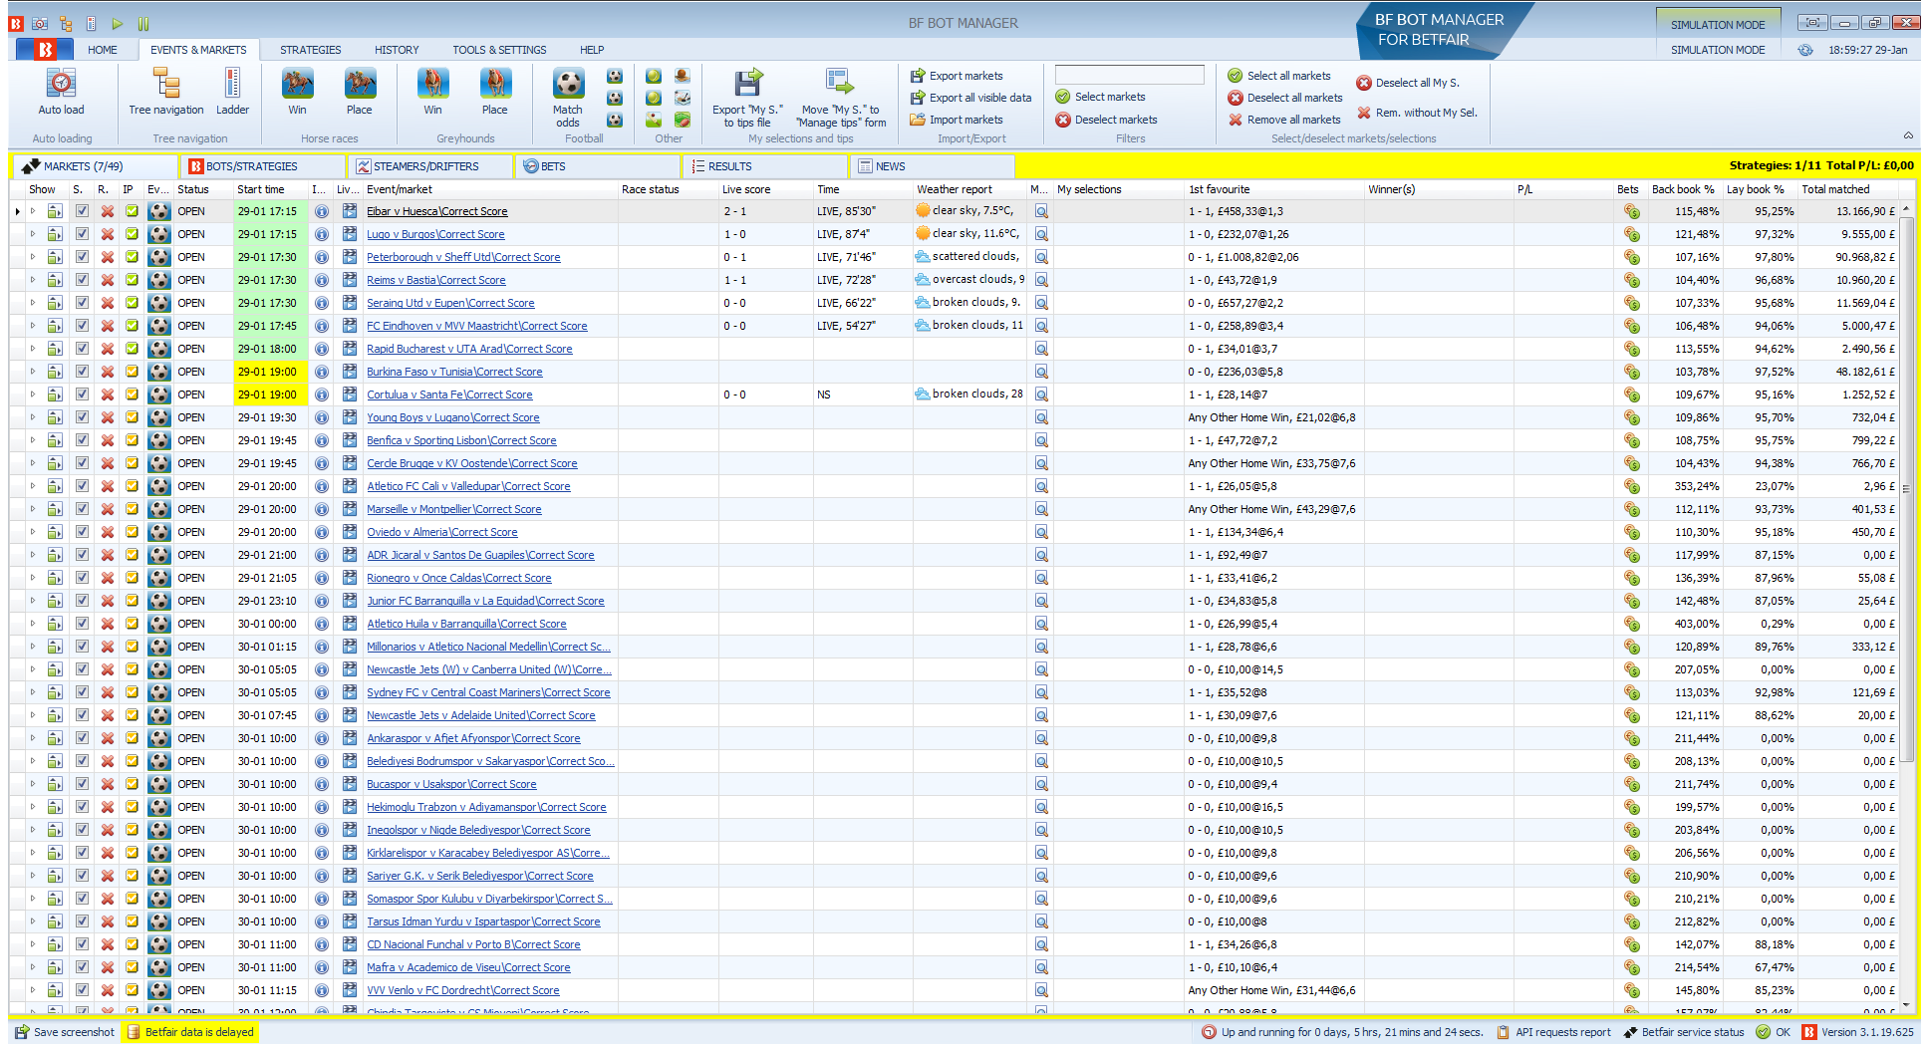Screen dimensions: 1929x1052
Task: Uncheck the Peterborough v Sheff Utd market checkbox
Action: click(x=82, y=257)
